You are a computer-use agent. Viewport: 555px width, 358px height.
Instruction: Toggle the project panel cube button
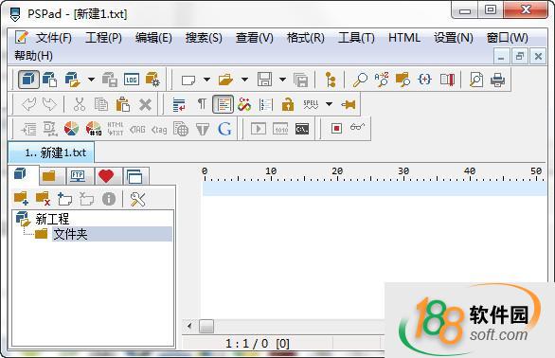[28, 79]
